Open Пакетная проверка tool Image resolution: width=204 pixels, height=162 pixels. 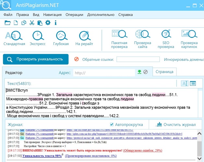[x=119, y=39]
